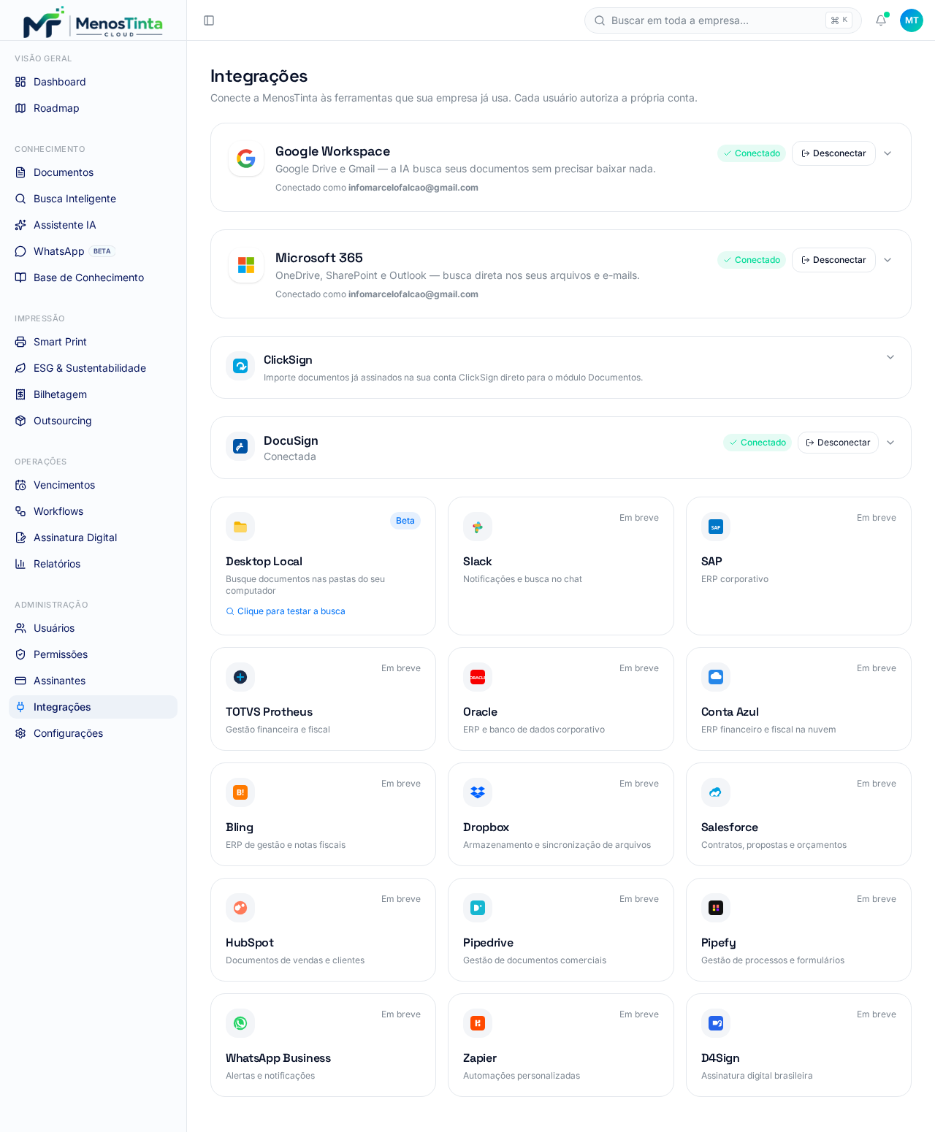Viewport: 935px width, 1132px height.
Task: Open Dashboard in the sidebar
Action: [x=93, y=82]
